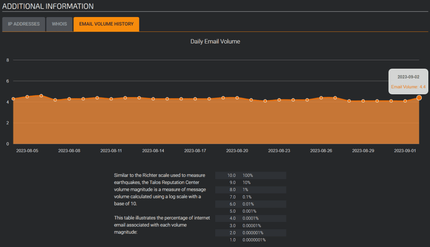Click the highlighted 2023-09-02 data point
The image size is (430, 247).
coord(419,97)
